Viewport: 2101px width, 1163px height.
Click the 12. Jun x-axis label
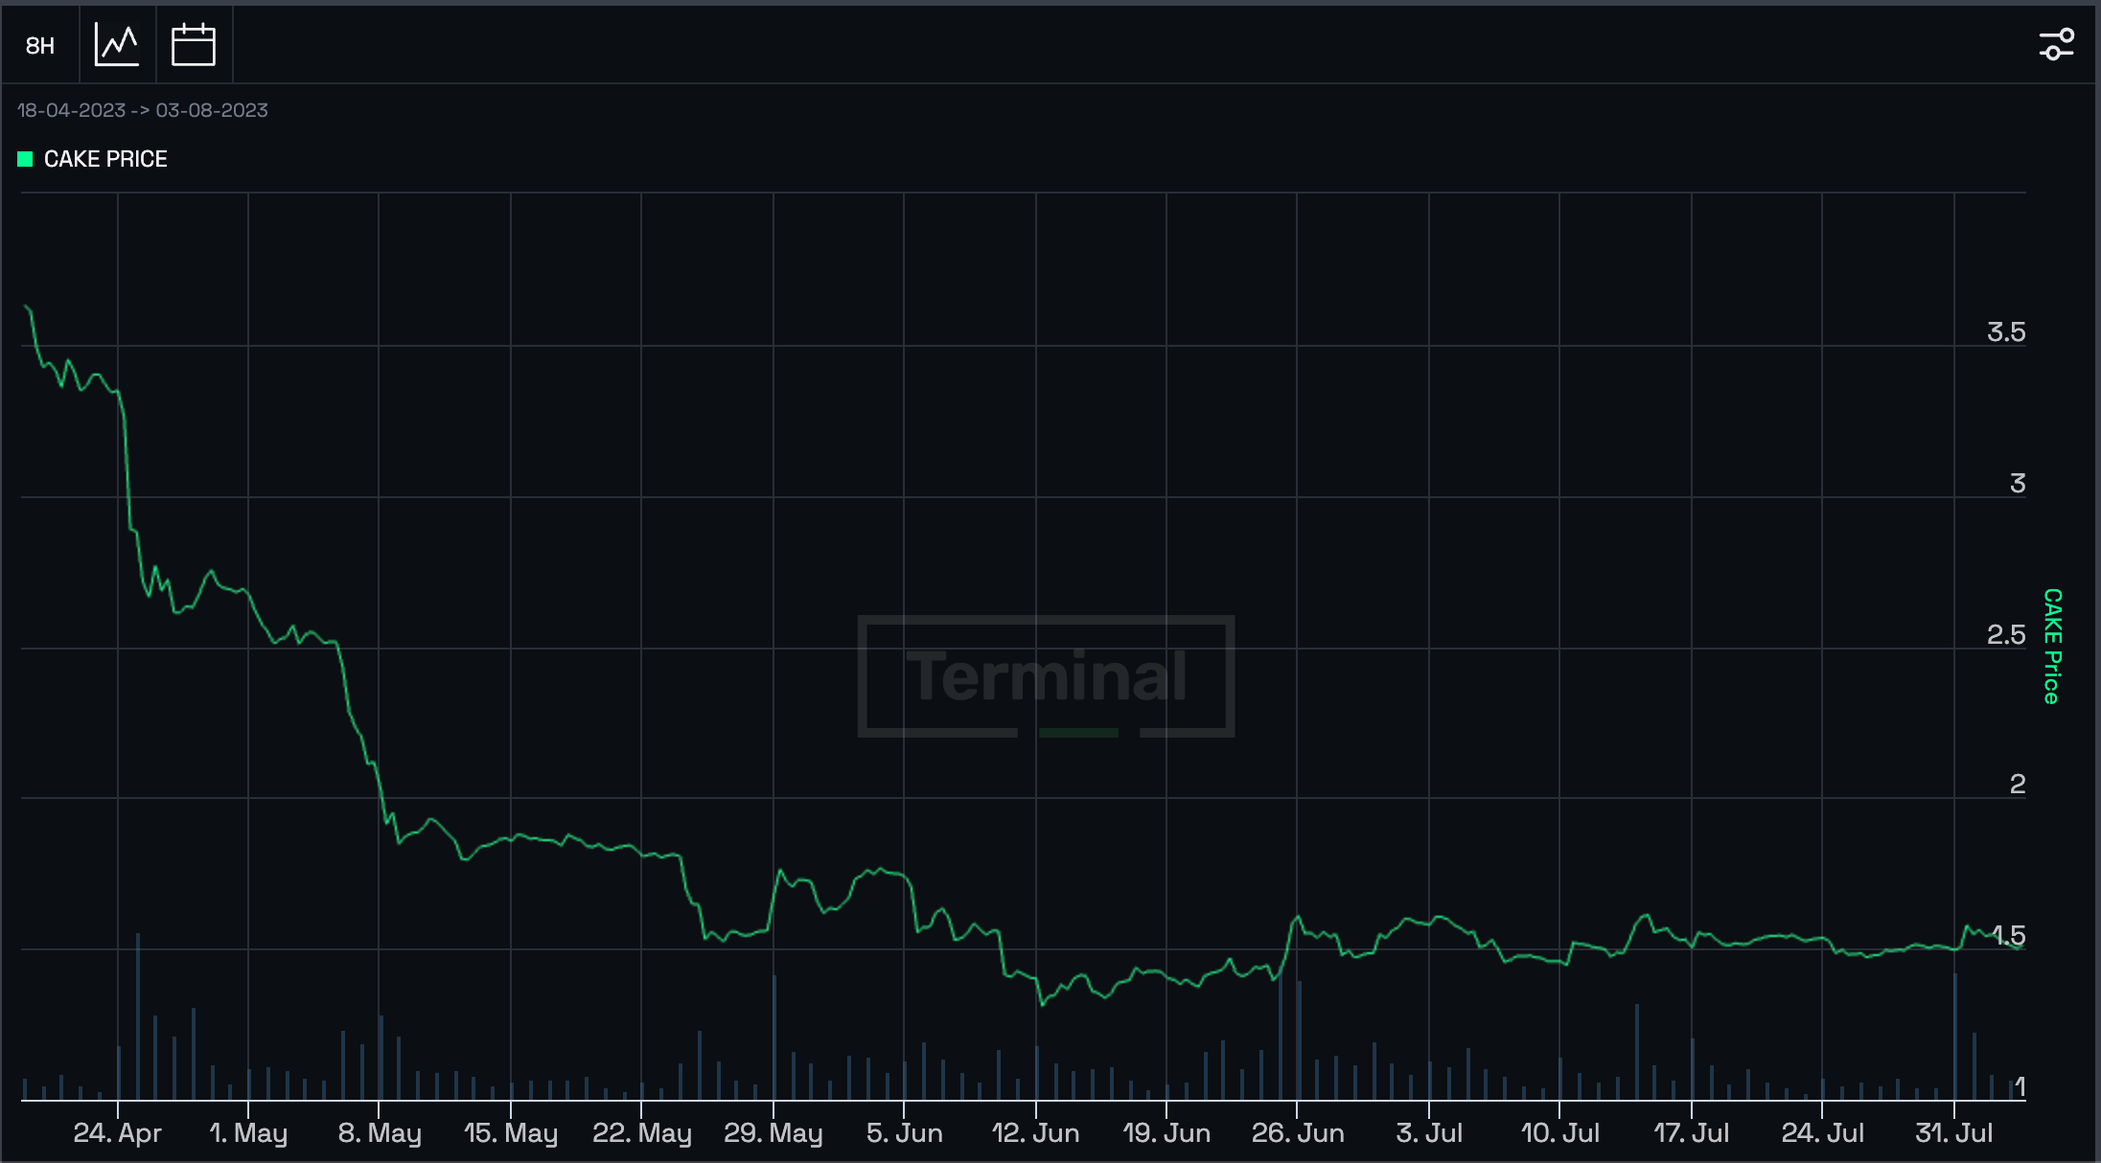(1035, 1133)
